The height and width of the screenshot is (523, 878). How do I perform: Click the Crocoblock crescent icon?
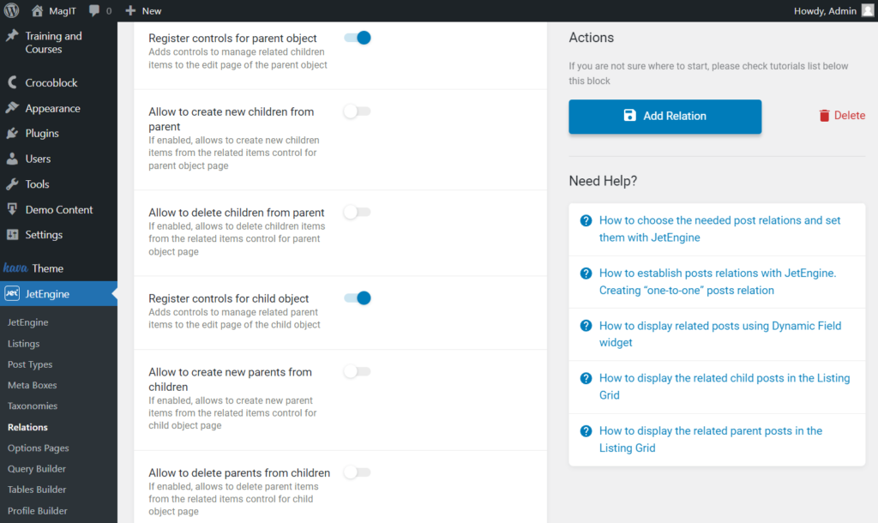pyautogui.click(x=12, y=82)
